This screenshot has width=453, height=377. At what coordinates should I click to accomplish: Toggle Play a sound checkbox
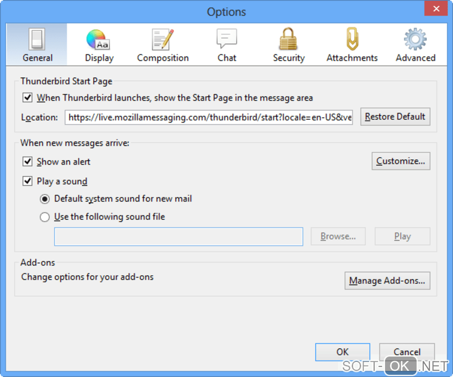click(x=28, y=181)
